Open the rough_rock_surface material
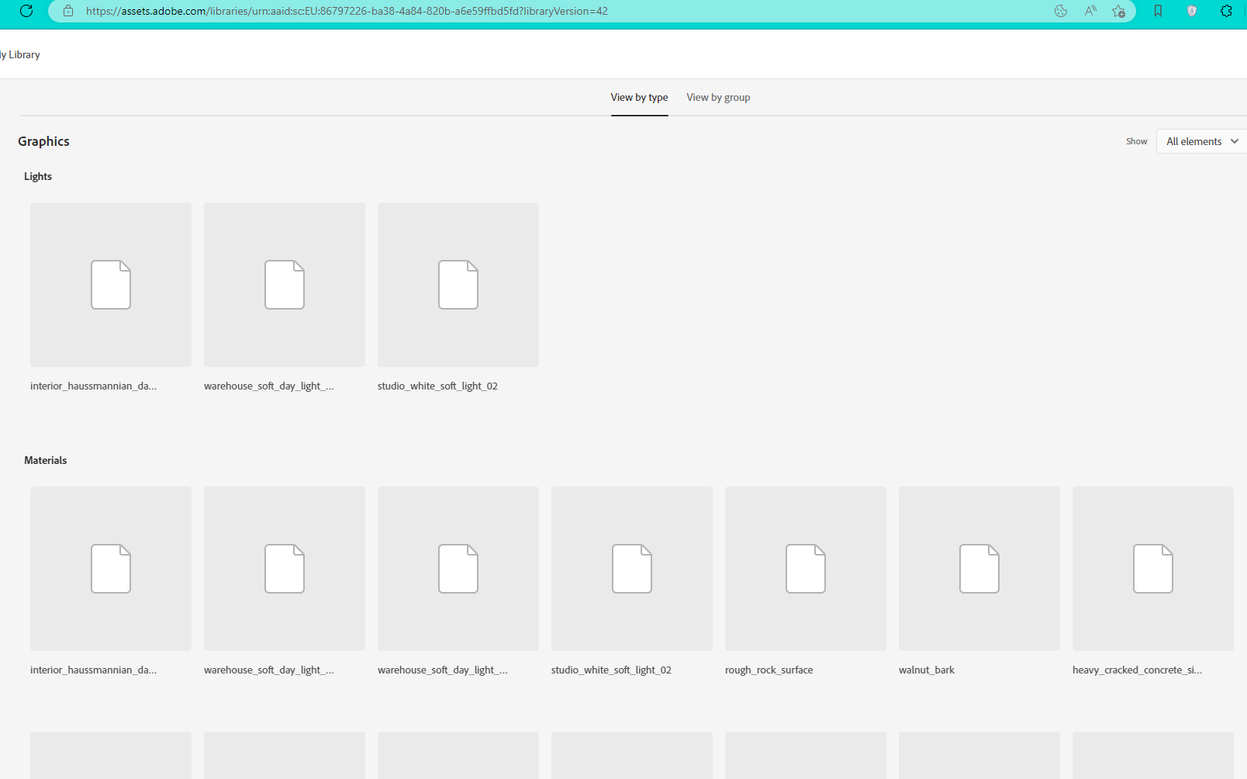This screenshot has height=779, width=1247. (x=805, y=569)
